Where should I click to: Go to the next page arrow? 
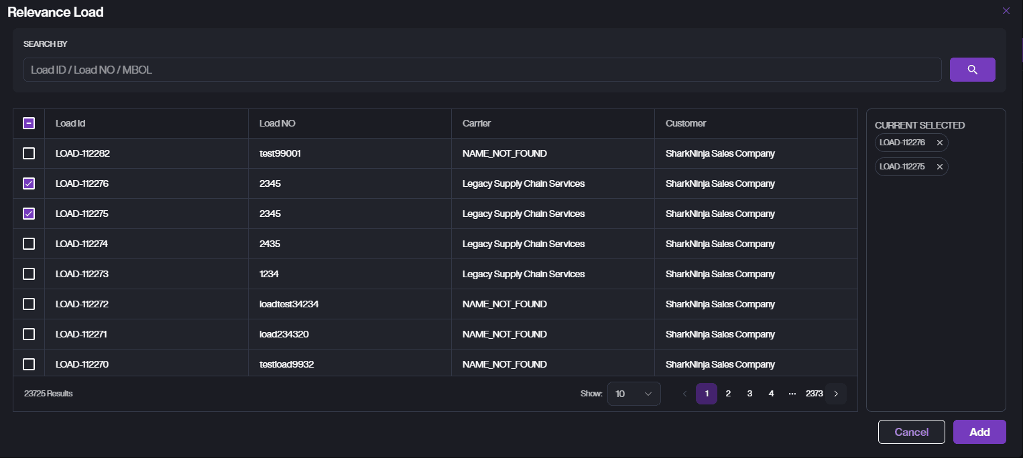tap(836, 394)
